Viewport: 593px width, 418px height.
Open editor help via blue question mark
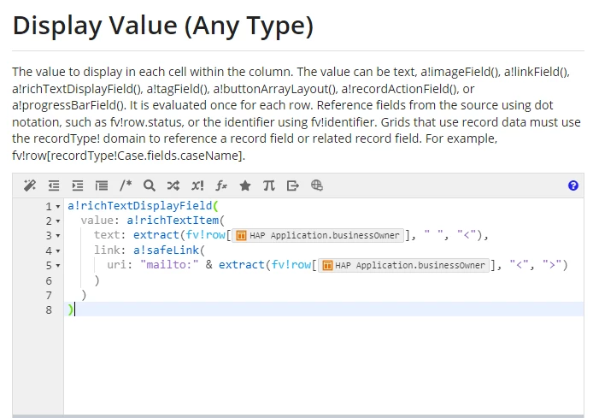pyautogui.click(x=573, y=185)
